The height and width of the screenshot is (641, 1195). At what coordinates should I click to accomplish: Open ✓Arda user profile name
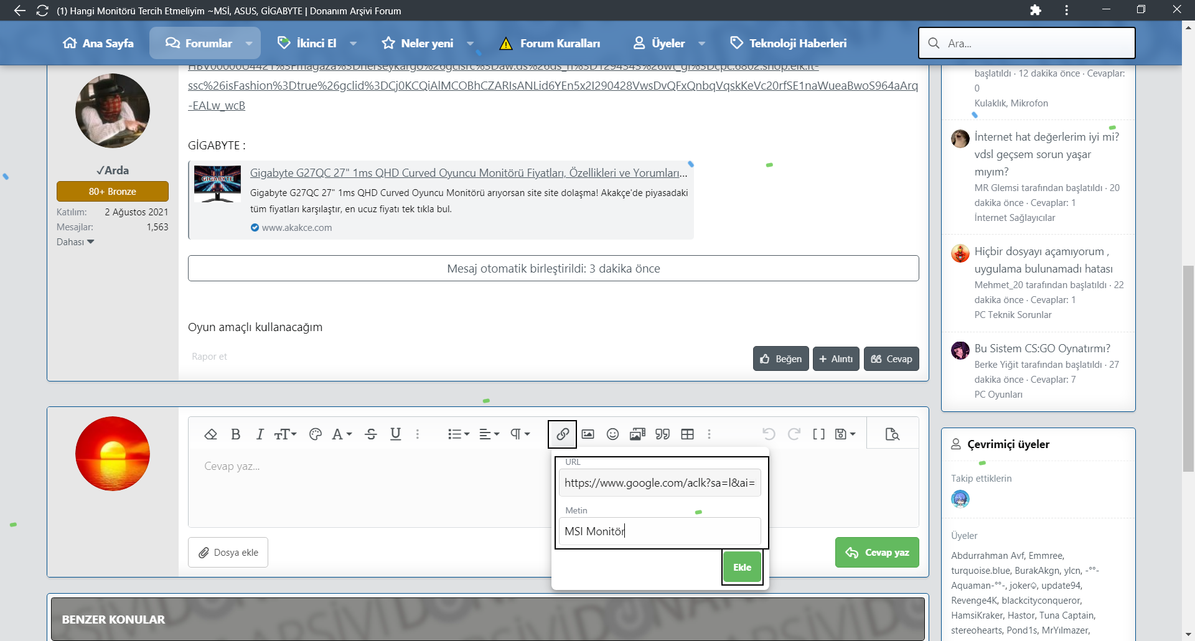(x=113, y=171)
